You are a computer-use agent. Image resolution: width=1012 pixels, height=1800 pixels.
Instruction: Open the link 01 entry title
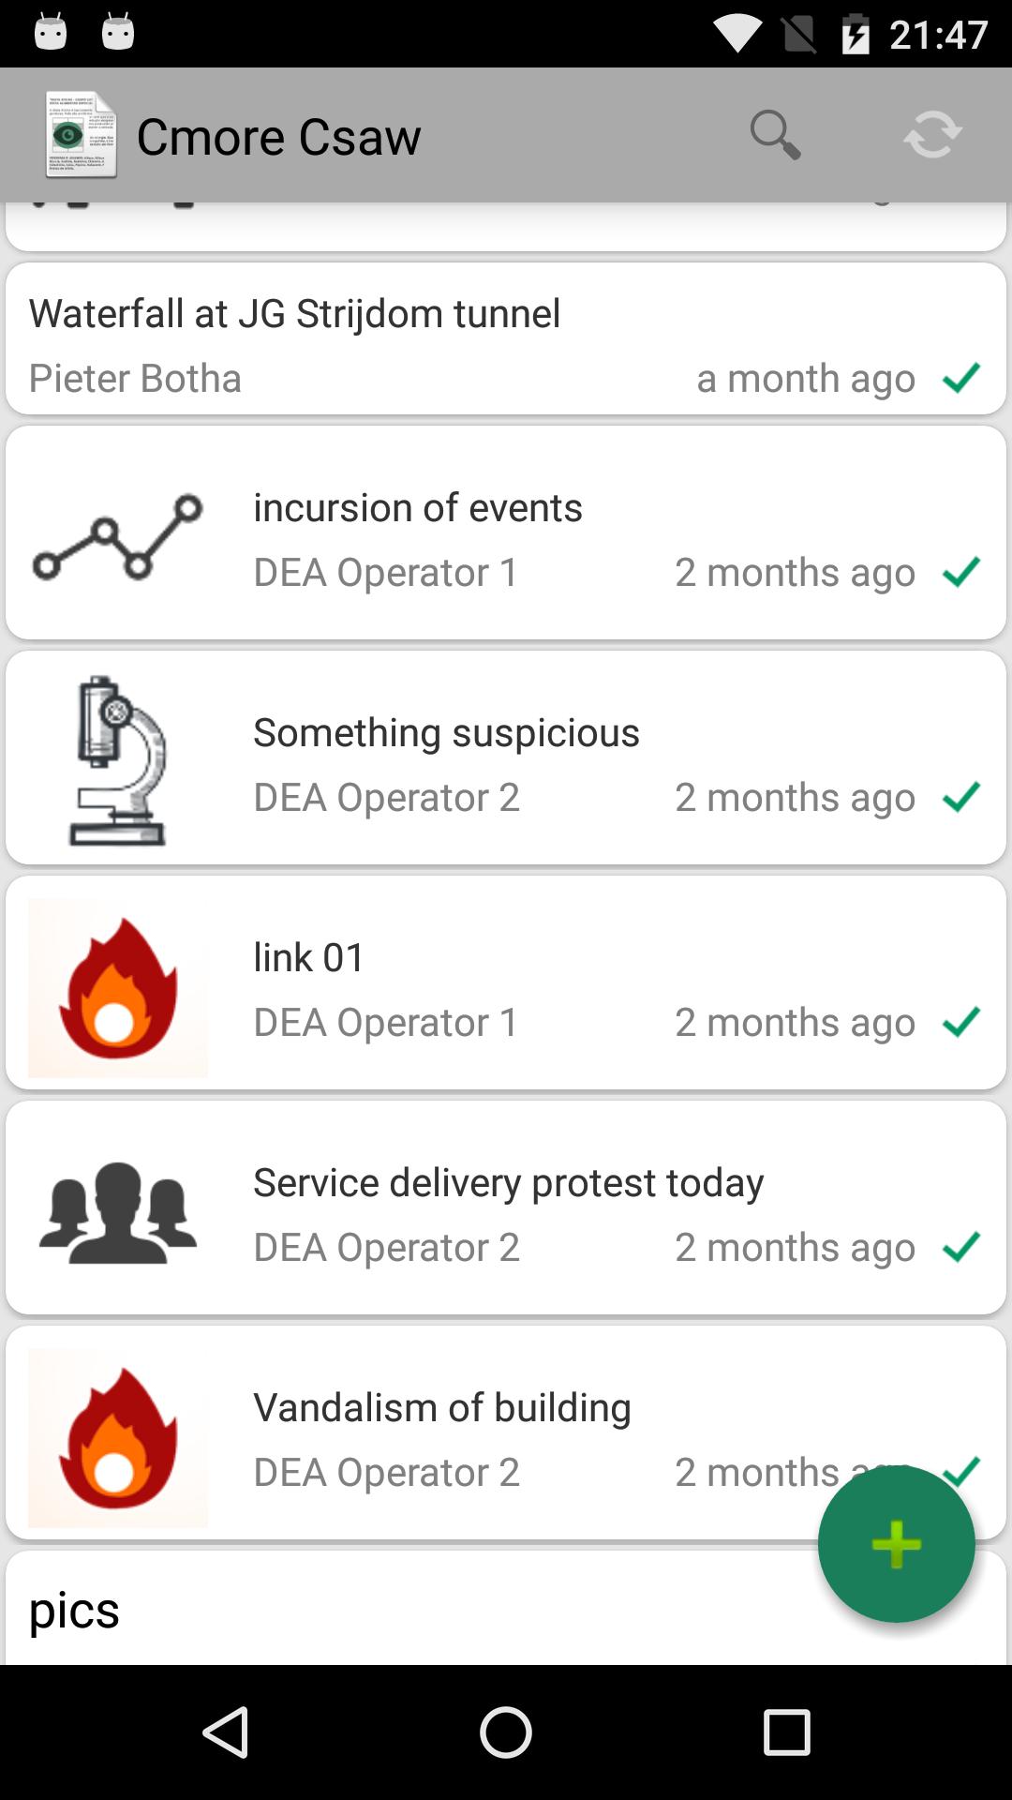(309, 957)
